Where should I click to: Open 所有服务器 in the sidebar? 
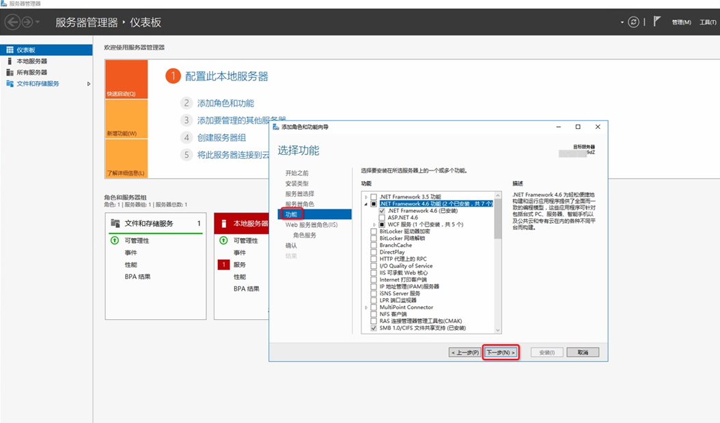[31, 72]
